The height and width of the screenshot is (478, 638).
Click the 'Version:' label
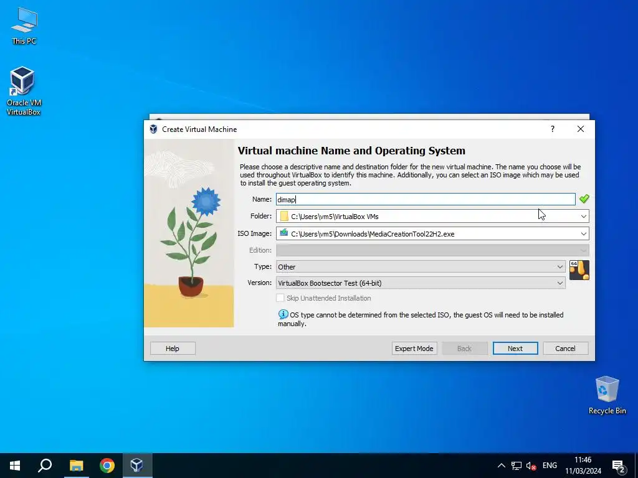pos(260,283)
